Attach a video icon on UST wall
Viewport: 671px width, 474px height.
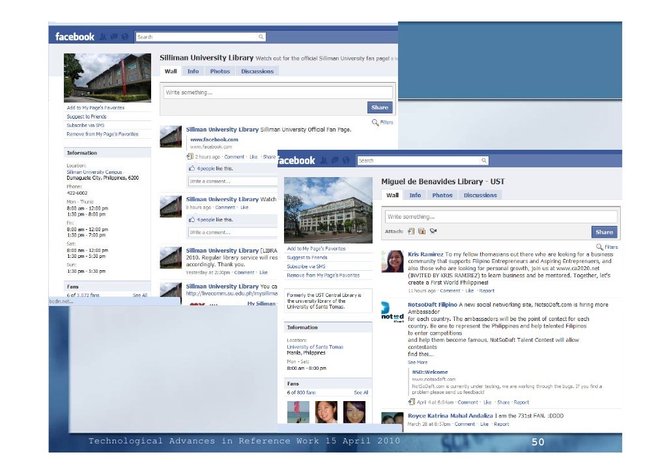[x=433, y=231]
